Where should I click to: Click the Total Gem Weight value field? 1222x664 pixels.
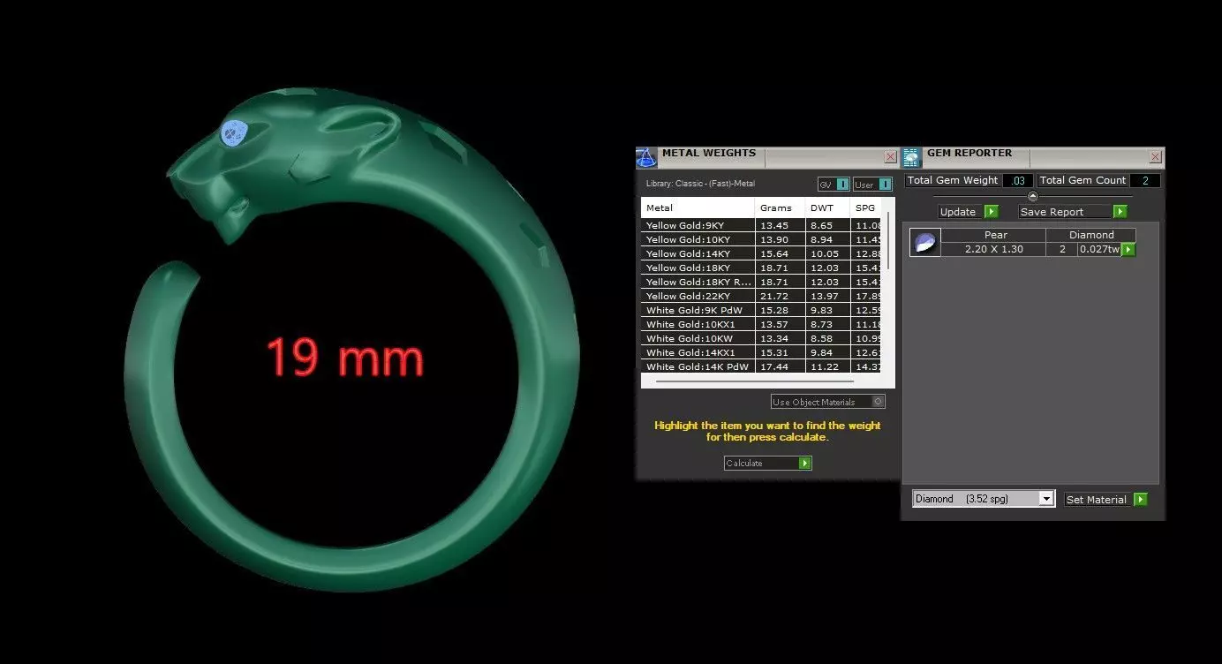coord(1017,180)
